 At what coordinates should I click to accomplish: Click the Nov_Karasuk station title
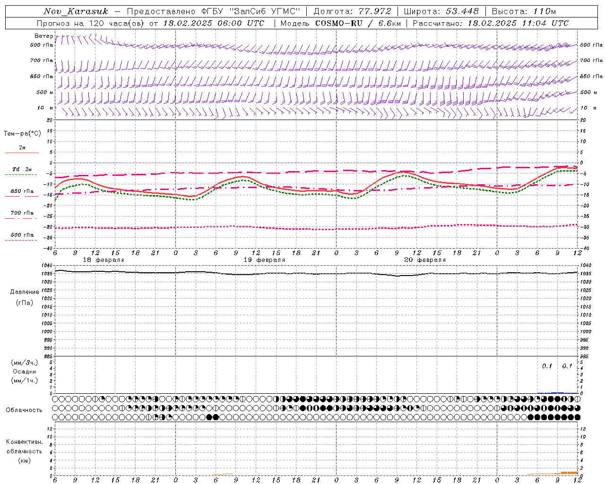pos(76,11)
